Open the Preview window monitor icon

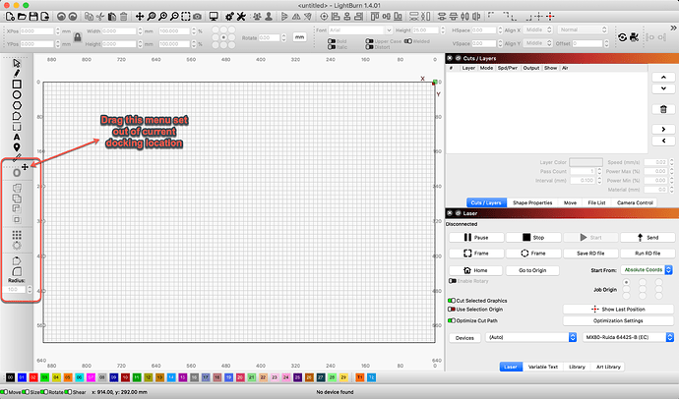[x=214, y=17]
